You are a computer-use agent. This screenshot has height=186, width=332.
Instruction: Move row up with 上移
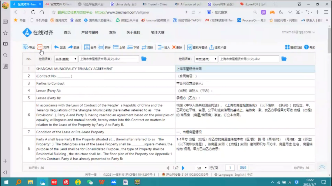pyautogui.click(x=116, y=47)
